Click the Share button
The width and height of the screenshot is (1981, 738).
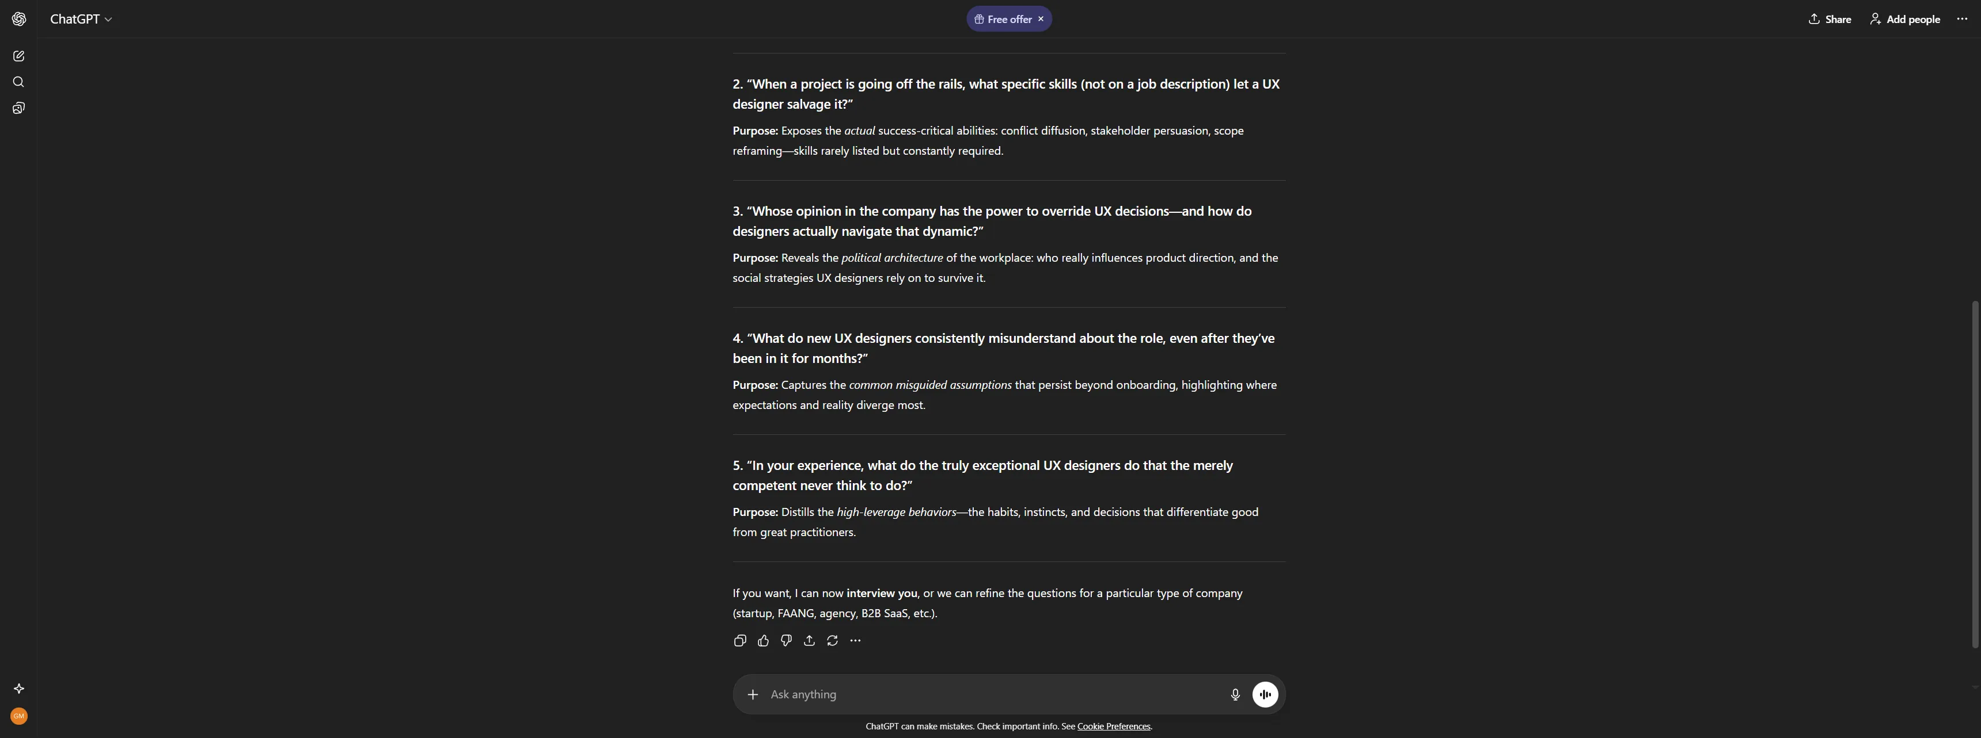pyautogui.click(x=1830, y=19)
